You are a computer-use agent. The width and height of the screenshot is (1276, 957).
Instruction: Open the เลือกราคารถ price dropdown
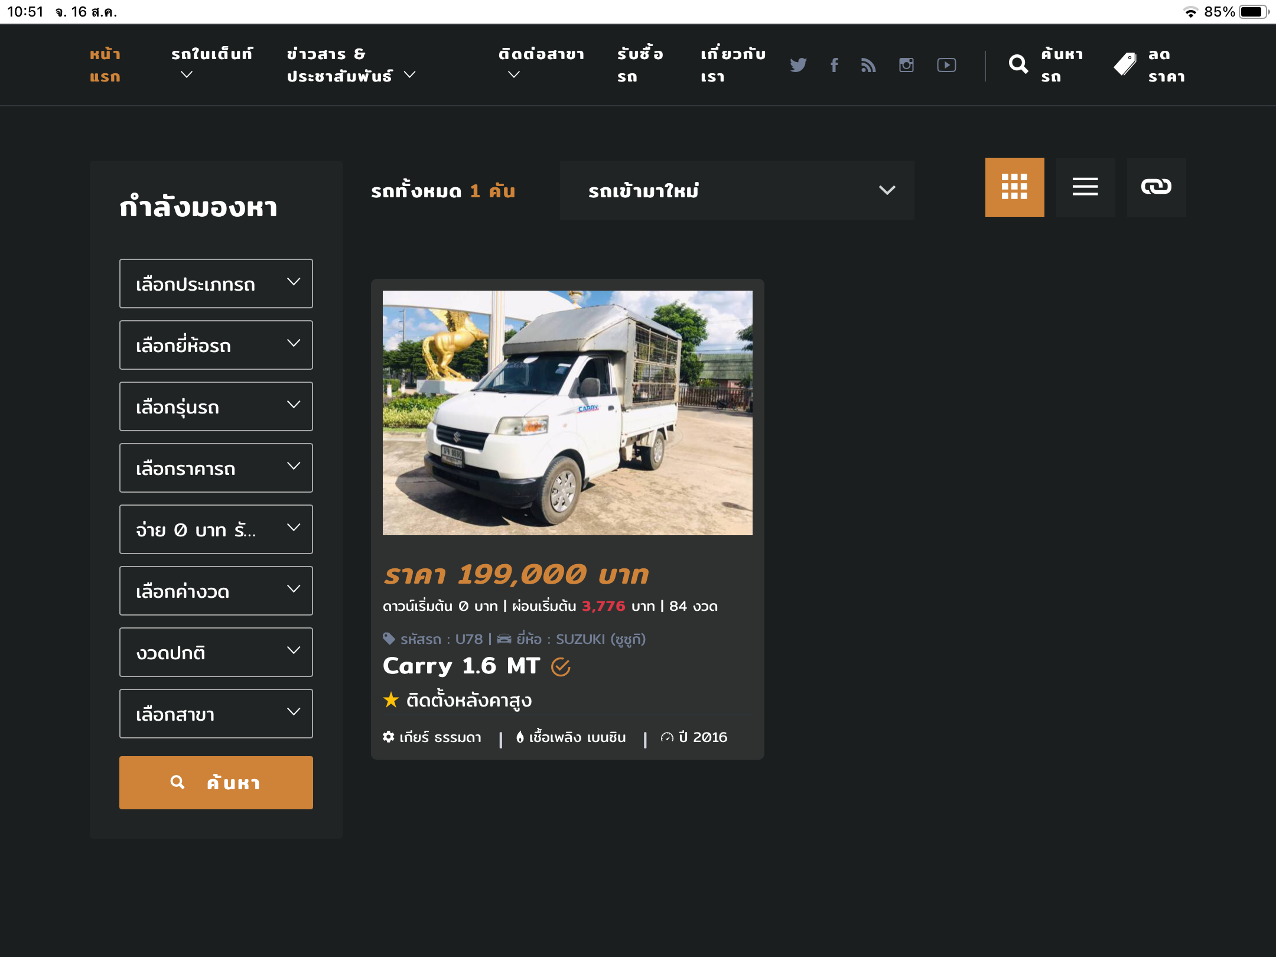point(216,468)
